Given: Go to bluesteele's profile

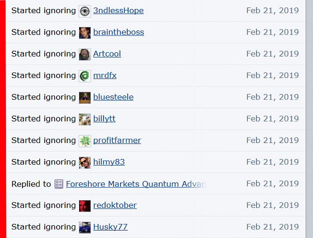Looking at the screenshot, I should tap(113, 97).
